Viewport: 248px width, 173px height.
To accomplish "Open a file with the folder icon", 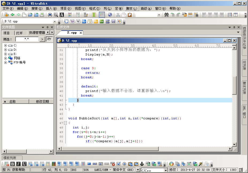I will (x=30, y=15).
